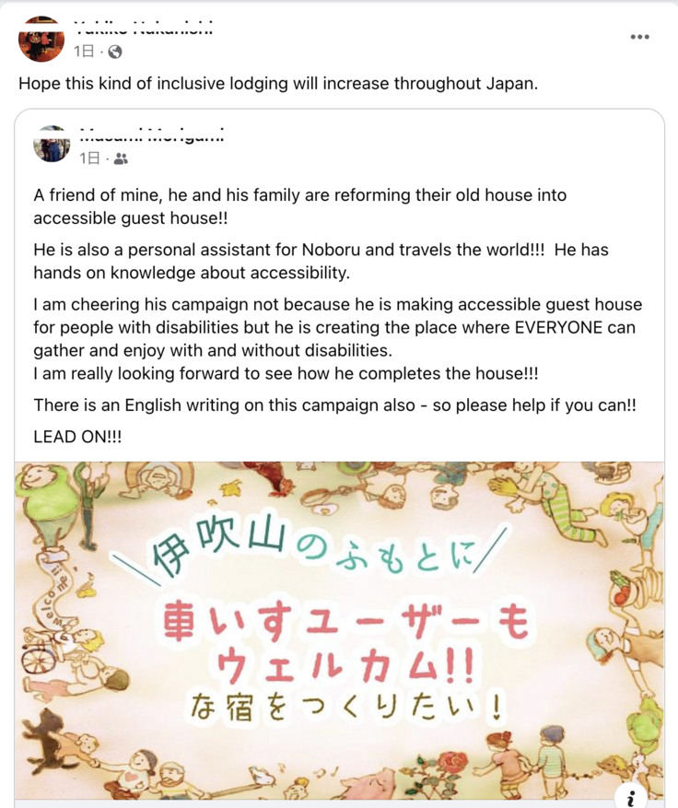
Task: Click the red '車いすユーザーも' headline in the image
Action: click(x=345, y=624)
